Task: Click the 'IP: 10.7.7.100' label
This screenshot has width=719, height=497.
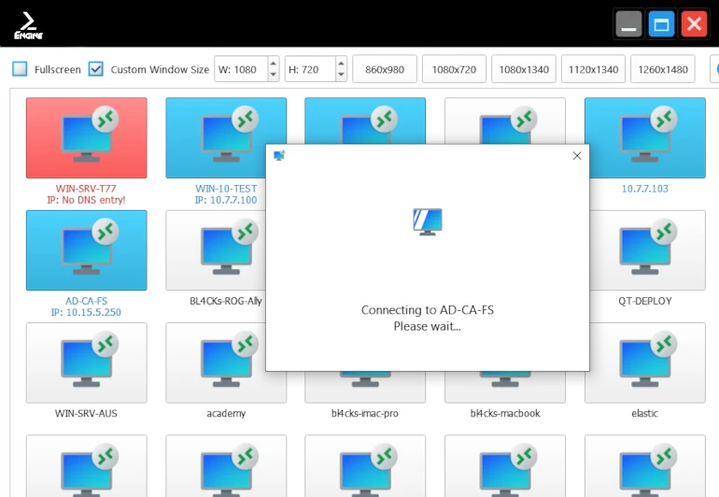Action: tap(226, 200)
